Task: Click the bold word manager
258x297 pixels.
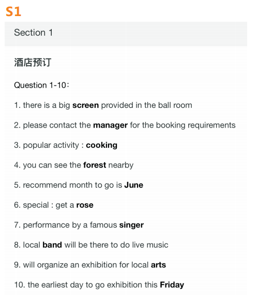Action: tap(111, 125)
